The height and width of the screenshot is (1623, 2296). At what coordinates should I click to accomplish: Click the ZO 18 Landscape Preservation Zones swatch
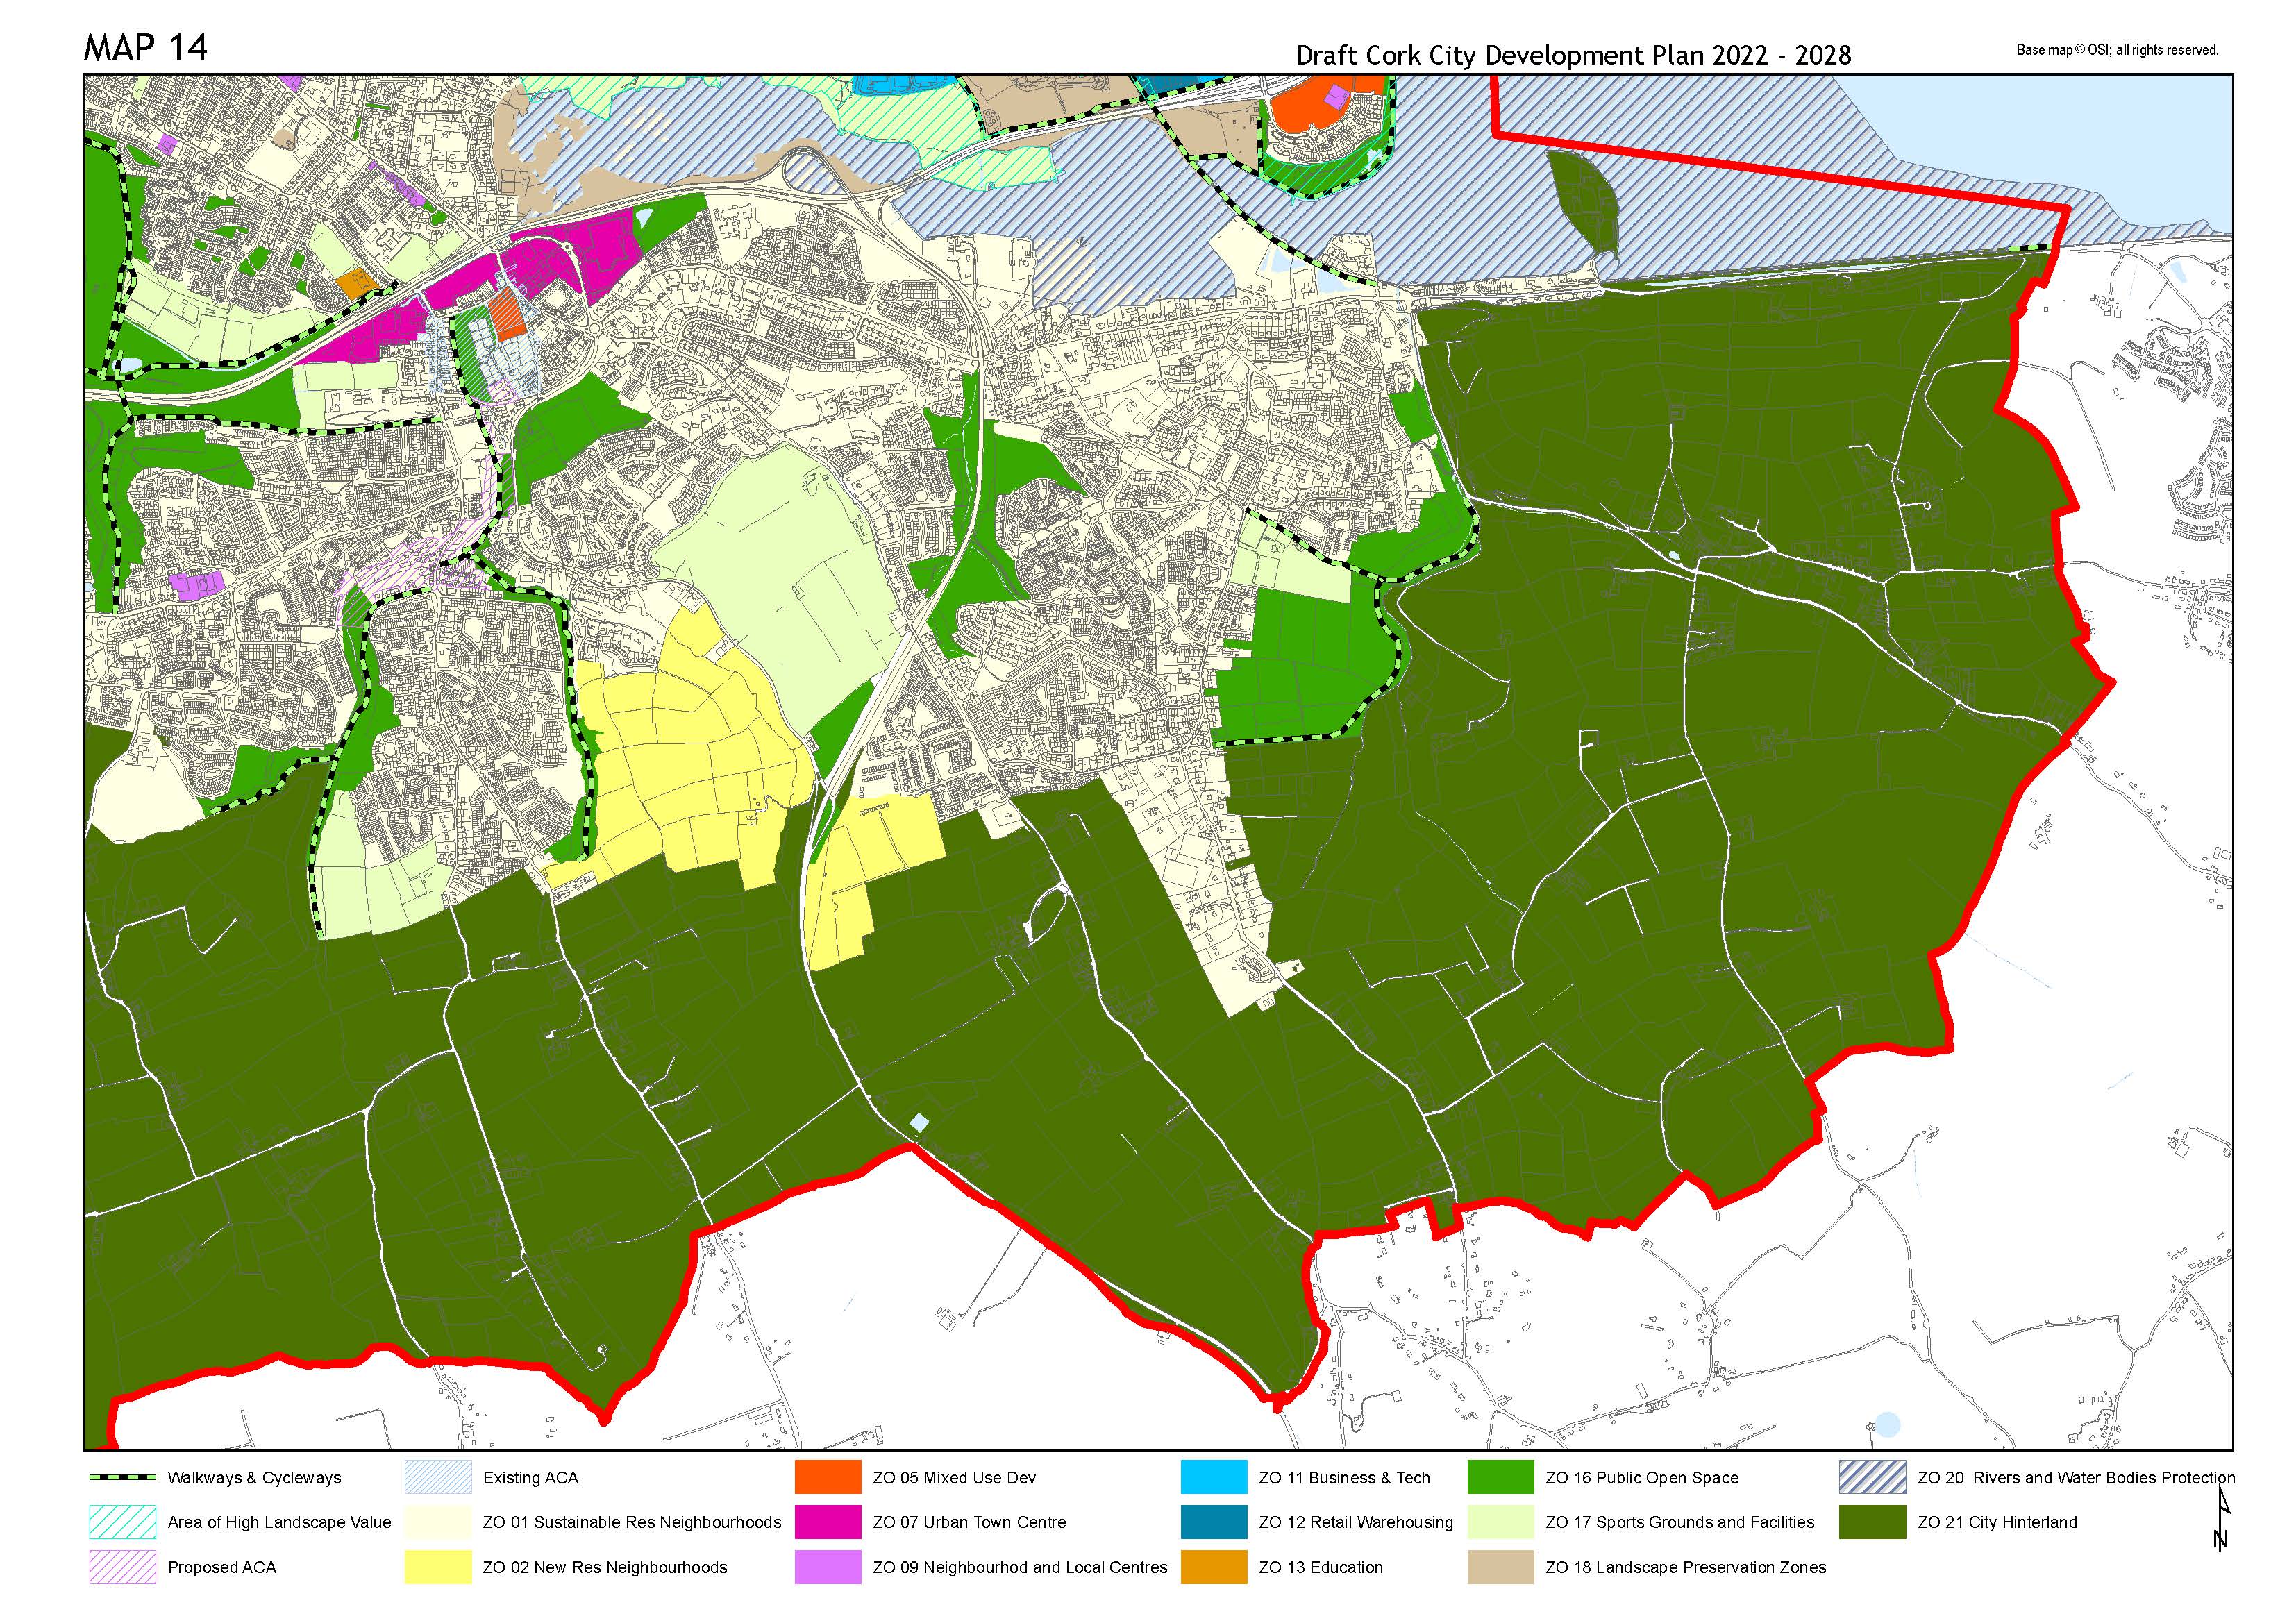coord(1500,1567)
